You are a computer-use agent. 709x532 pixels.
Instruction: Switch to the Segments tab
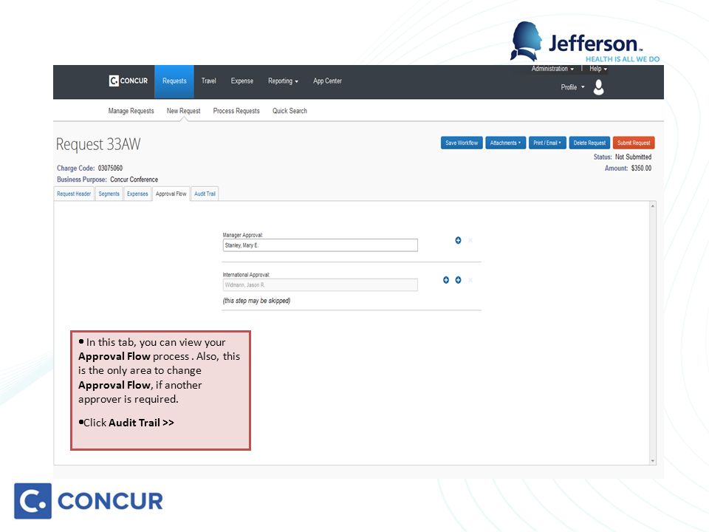pos(109,194)
